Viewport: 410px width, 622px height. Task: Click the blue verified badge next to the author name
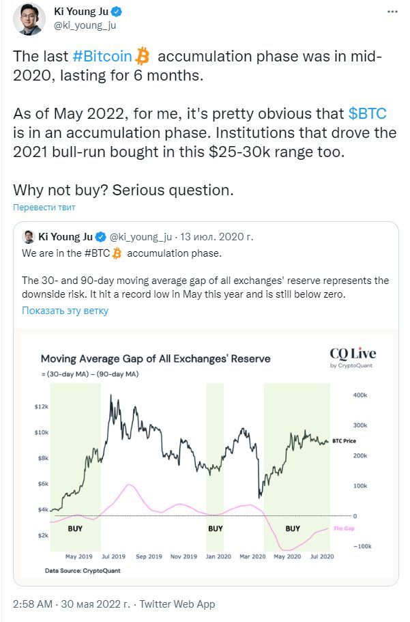(x=116, y=12)
